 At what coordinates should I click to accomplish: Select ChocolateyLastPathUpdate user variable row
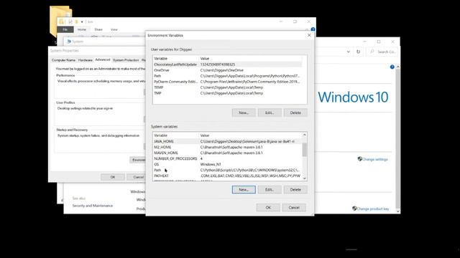tap(228, 64)
